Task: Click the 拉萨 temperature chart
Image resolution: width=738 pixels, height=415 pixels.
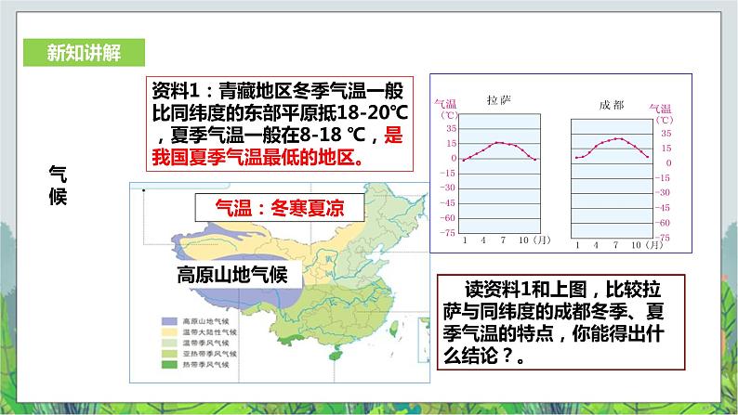Action: point(499,174)
